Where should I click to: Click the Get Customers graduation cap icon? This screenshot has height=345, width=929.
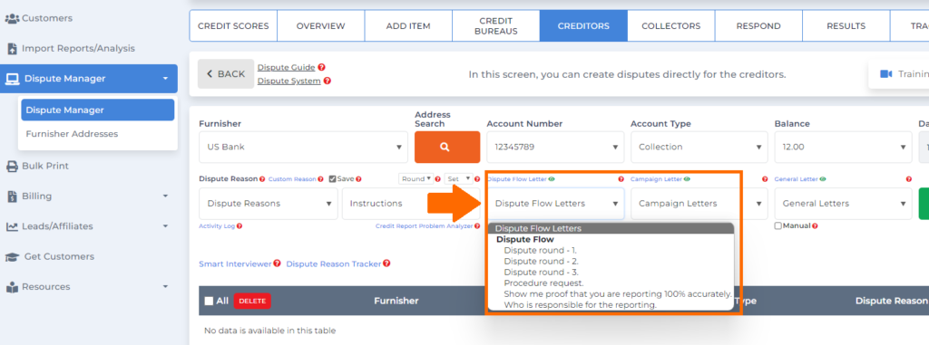pyautogui.click(x=13, y=257)
